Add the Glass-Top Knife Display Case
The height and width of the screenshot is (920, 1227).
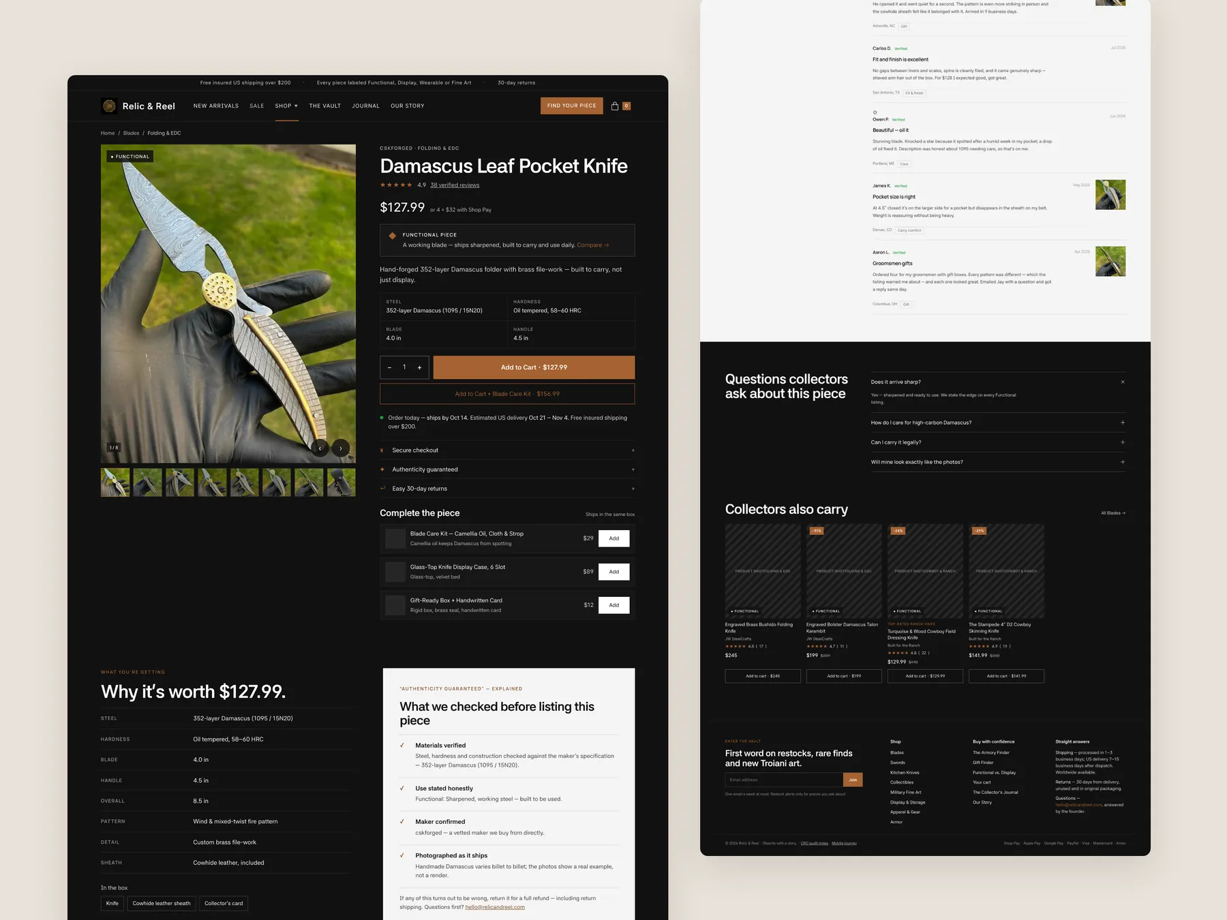click(x=614, y=572)
